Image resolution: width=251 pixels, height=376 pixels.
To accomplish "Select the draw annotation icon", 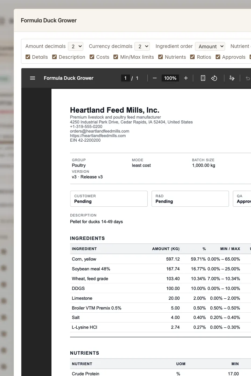I will point(232,78).
